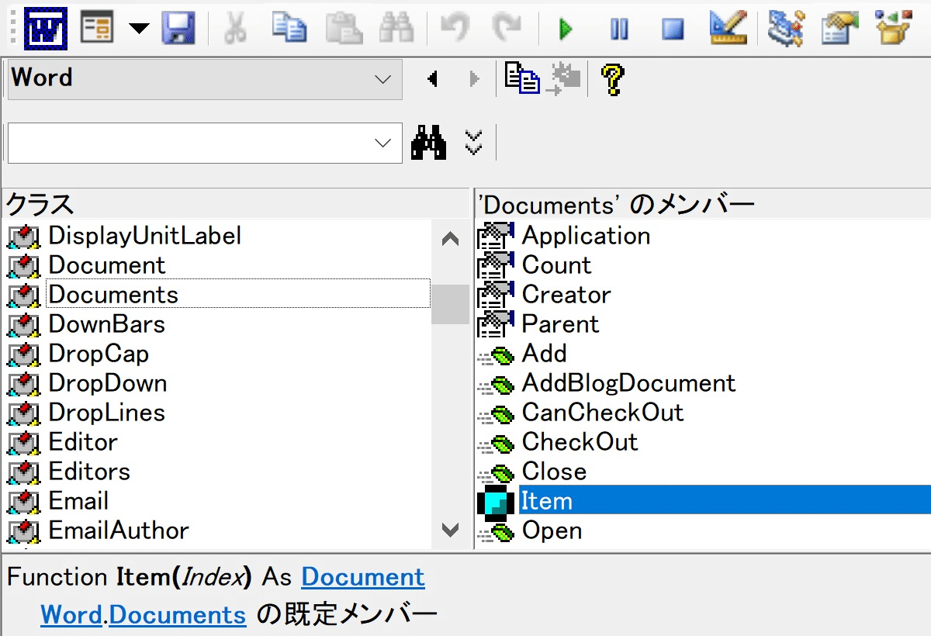Follow the Document return type link

363,577
